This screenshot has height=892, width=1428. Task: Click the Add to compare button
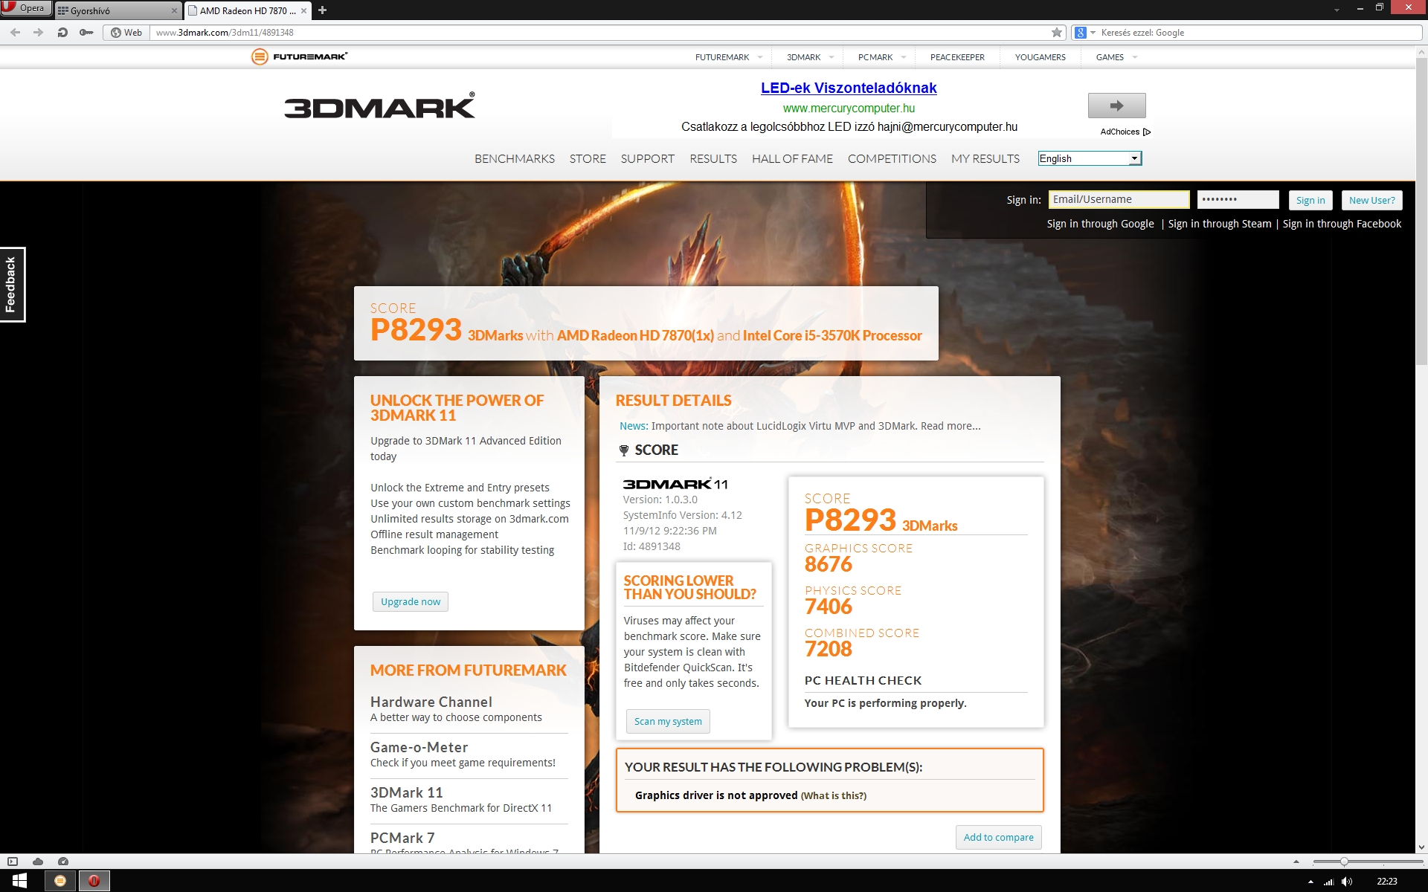click(998, 837)
